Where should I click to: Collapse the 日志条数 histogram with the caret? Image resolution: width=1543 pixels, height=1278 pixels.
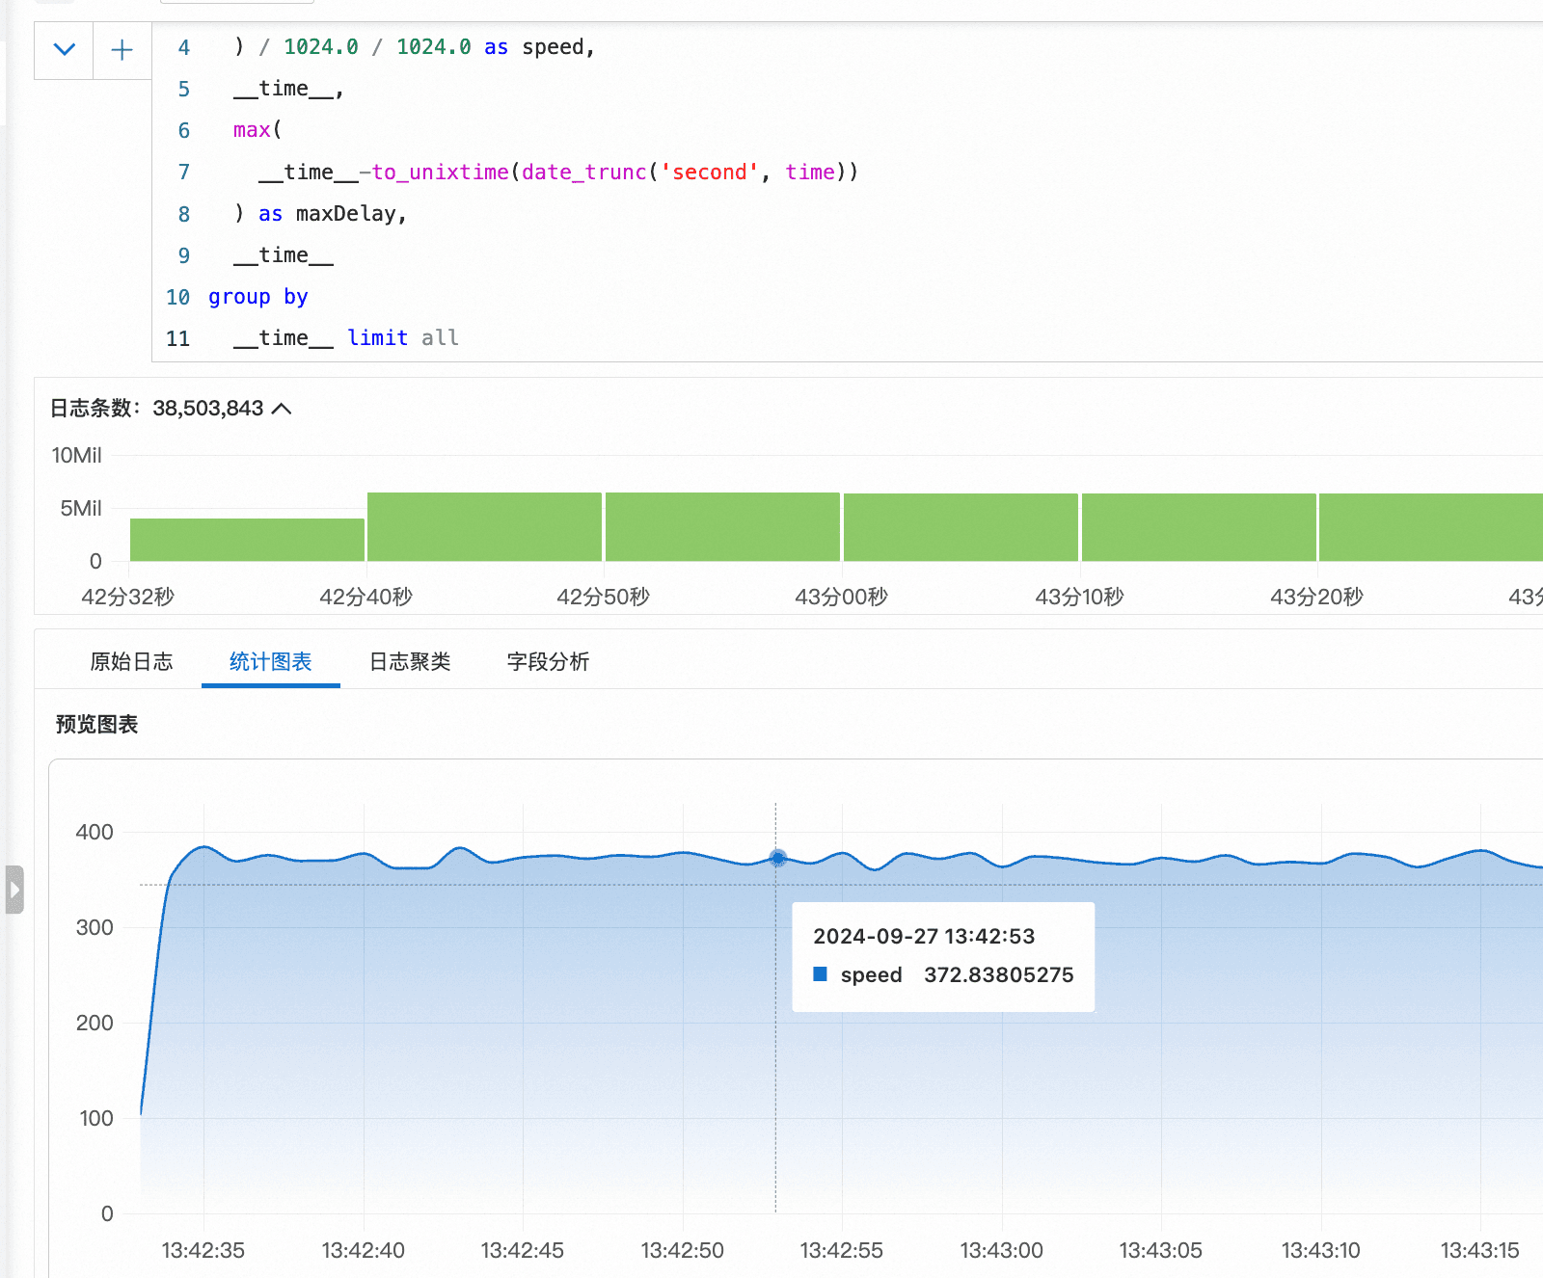tap(282, 409)
